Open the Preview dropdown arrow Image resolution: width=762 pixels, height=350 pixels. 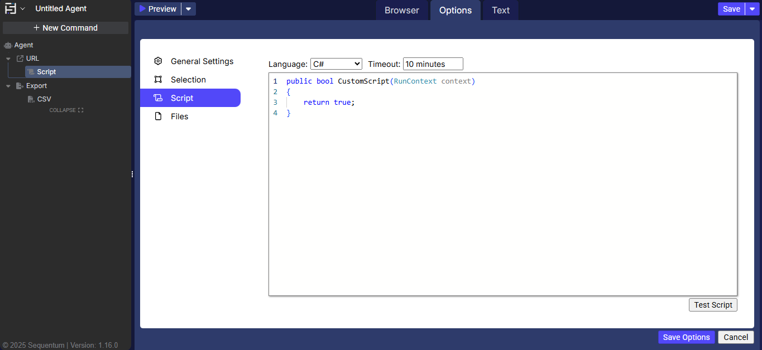189,9
